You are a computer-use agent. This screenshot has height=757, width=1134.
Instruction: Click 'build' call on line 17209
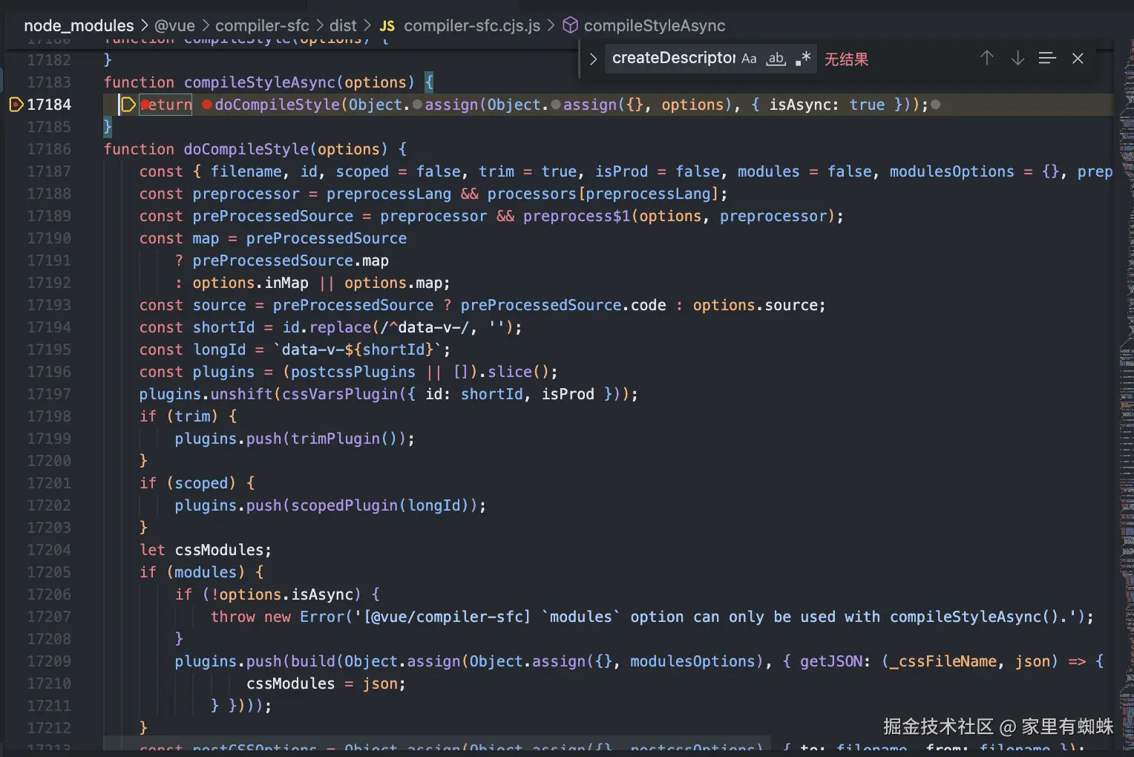[313, 661]
